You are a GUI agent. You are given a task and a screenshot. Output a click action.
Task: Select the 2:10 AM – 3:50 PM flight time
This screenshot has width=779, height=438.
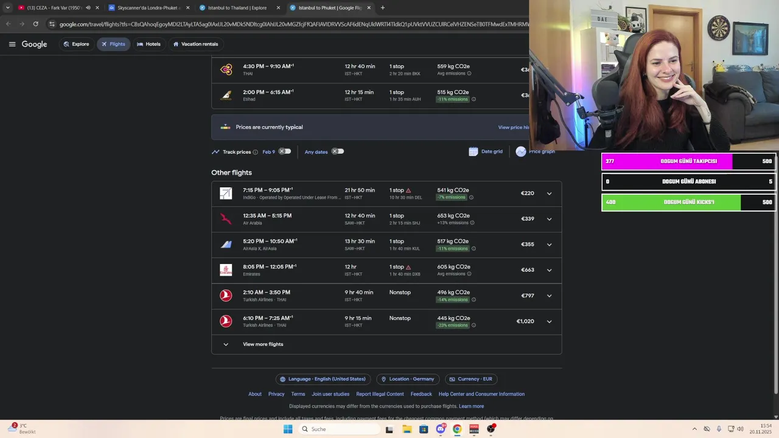point(267,293)
